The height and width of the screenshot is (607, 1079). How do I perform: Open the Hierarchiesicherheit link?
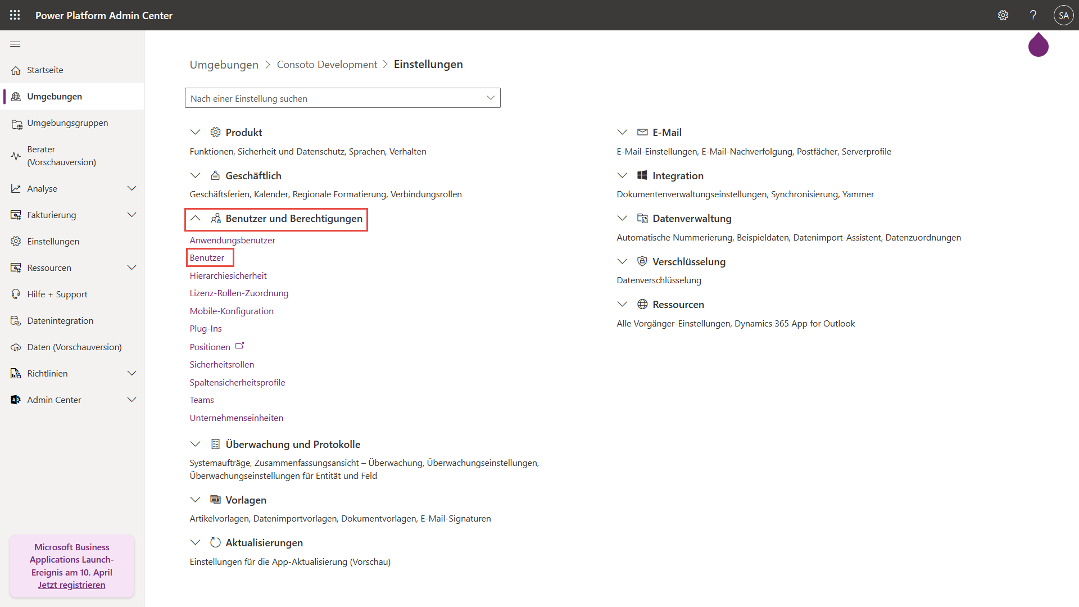tap(228, 275)
